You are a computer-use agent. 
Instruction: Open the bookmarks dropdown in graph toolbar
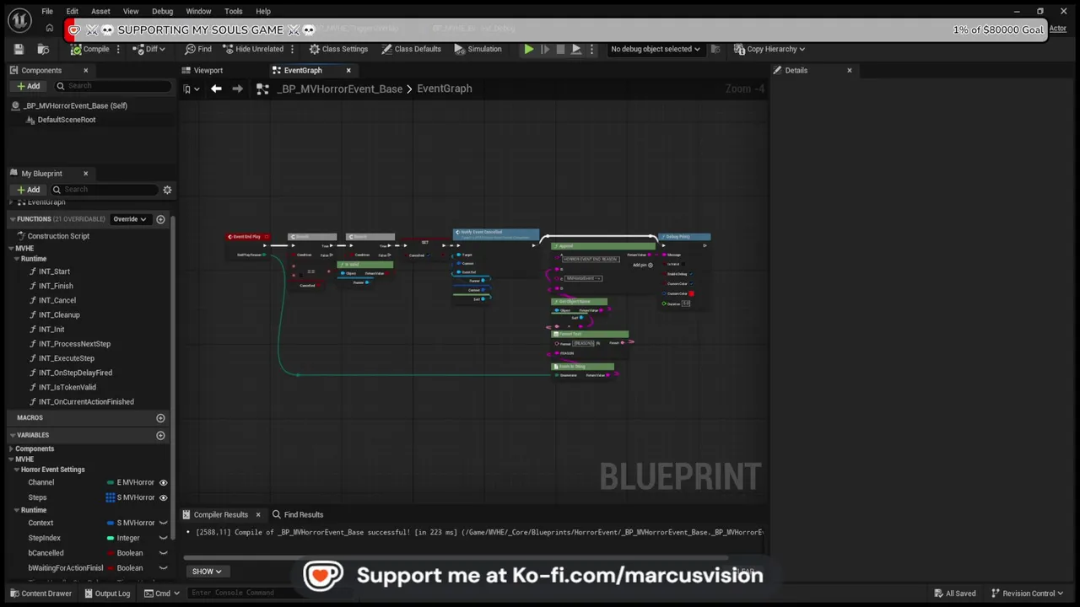pos(192,89)
